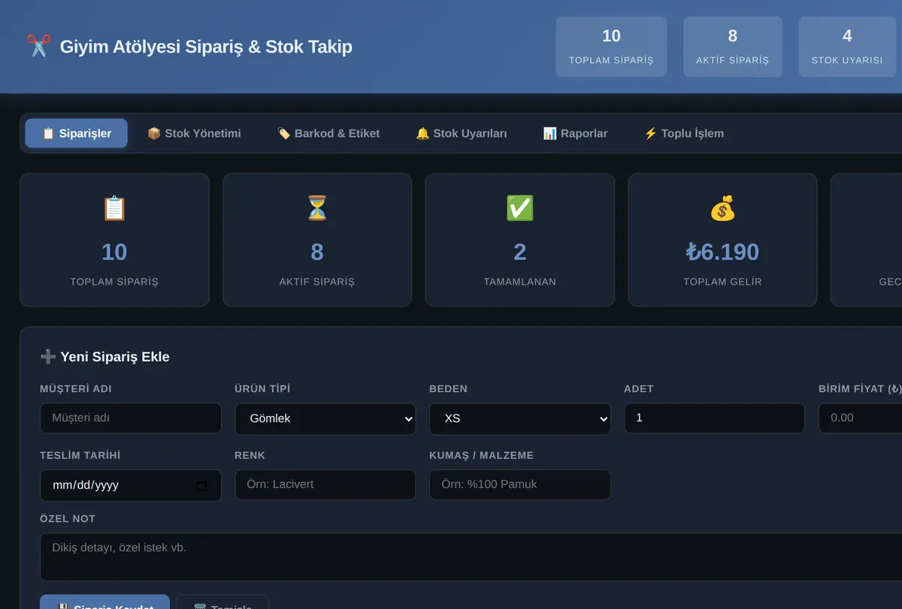Click the ÜRÜN TİPİ field label
Image resolution: width=902 pixels, height=609 pixels.
(x=262, y=389)
